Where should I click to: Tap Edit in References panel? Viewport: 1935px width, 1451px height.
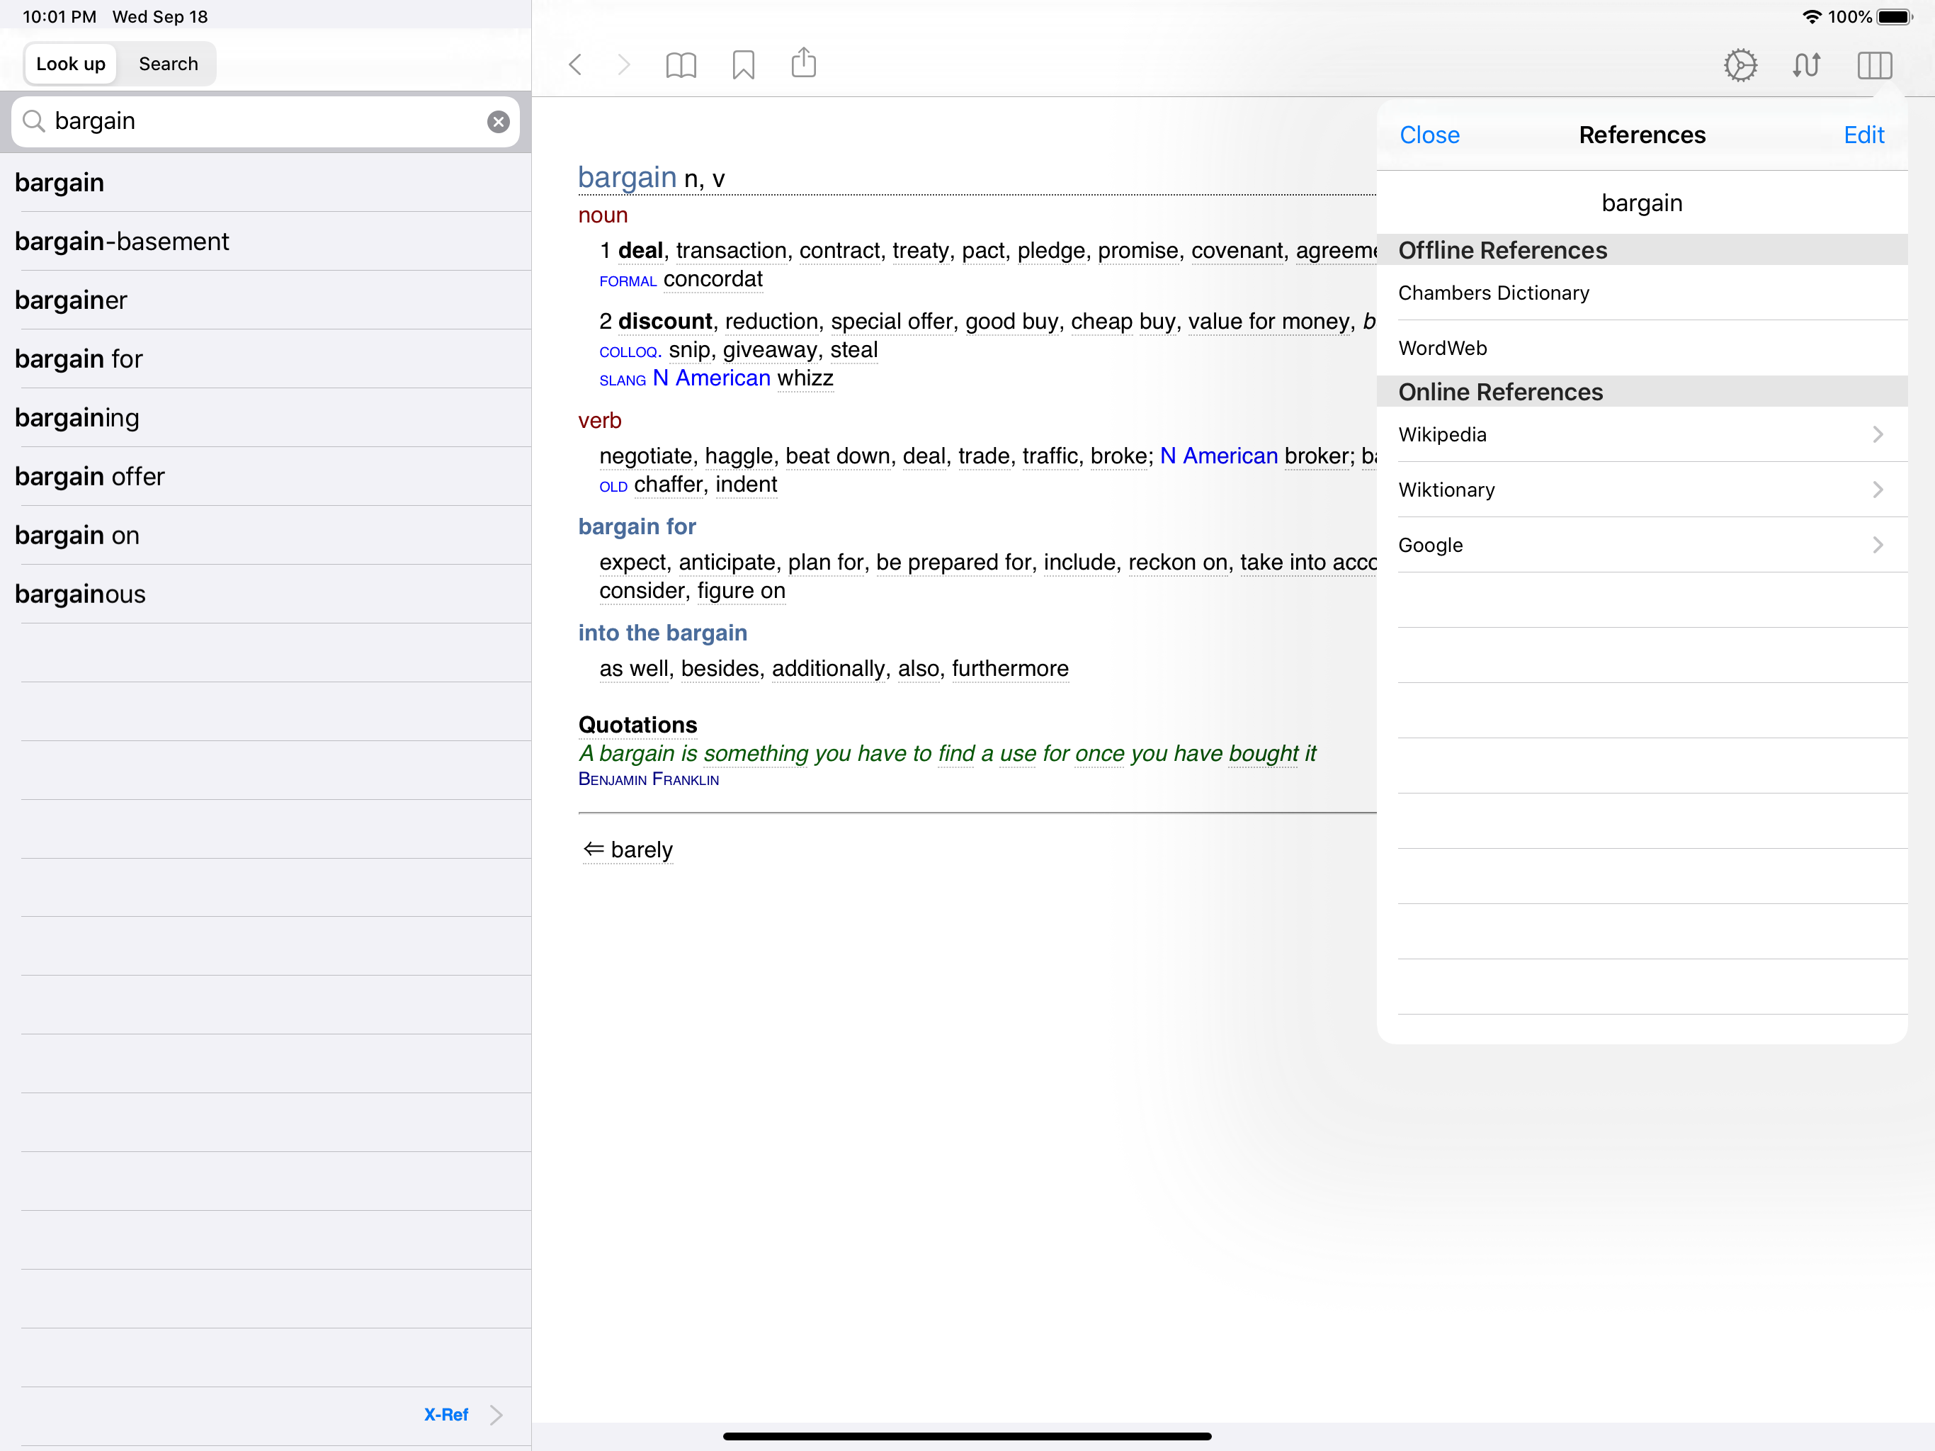pos(1863,135)
